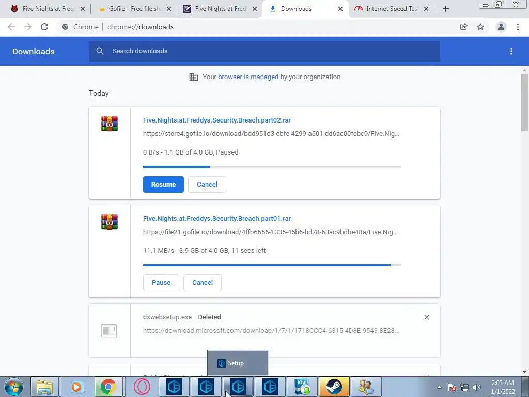Open a new browser tab
This screenshot has width=529, height=397.
pyautogui.click(x=446, y=9)
